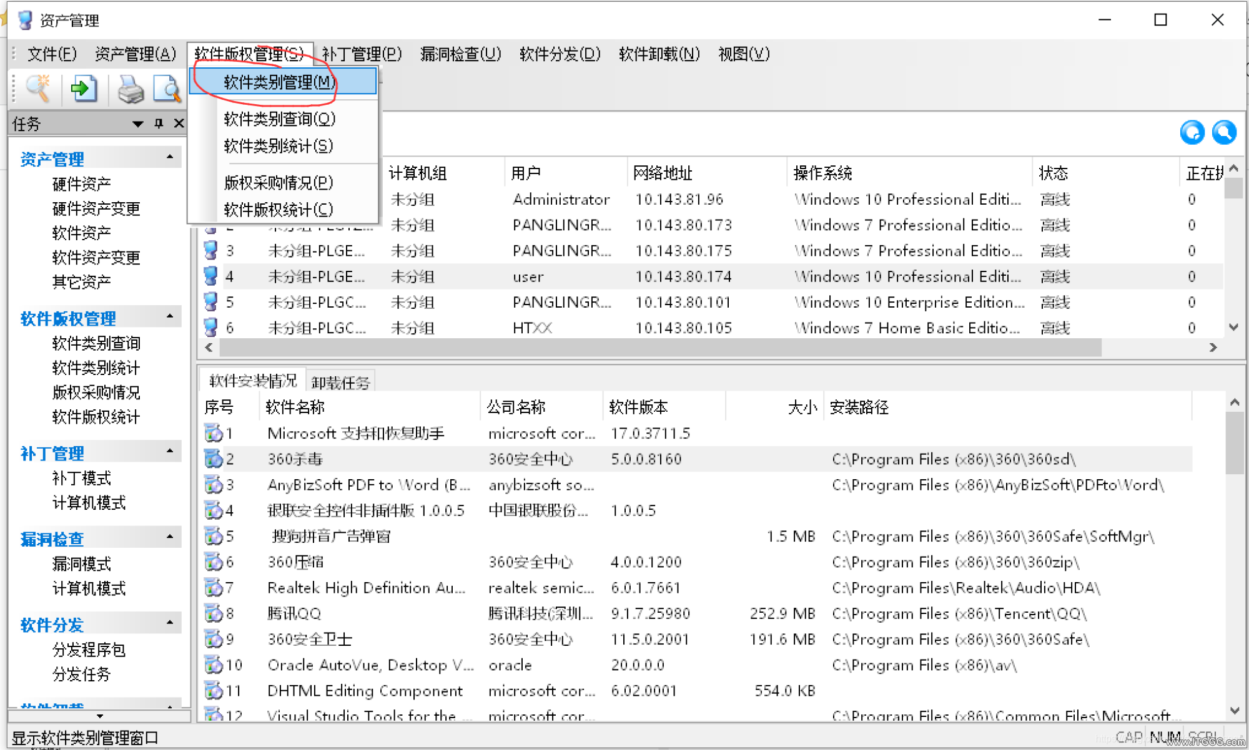This screenshot has width=1249, height=750.
Task: Click the print preview magnifier icon
Action: 167,89
